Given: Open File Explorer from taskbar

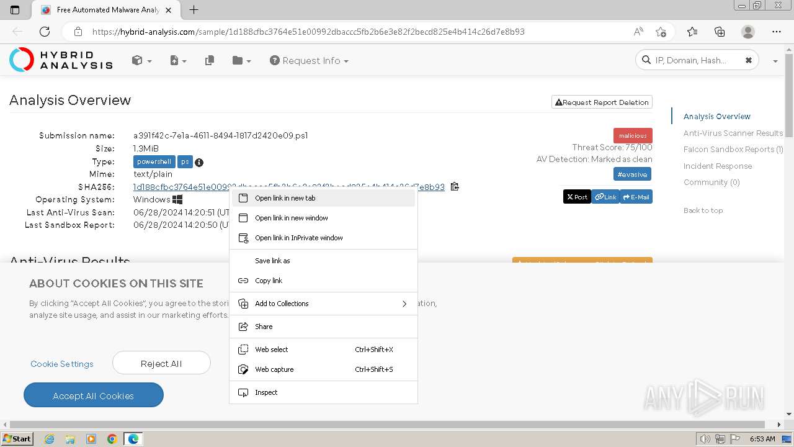Looking at the screenshot, I should coord(71,439).
